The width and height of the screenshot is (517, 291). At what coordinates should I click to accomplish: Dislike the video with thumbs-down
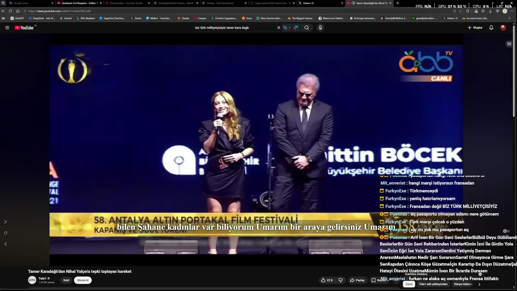click(x=340, y=280)
